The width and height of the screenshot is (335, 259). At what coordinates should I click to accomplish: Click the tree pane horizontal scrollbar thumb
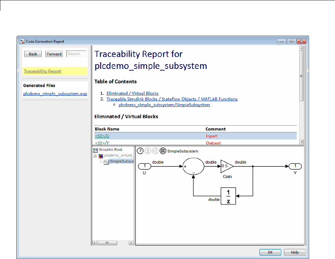point(107,243)
